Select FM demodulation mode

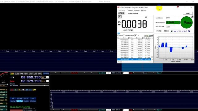tap(21, 74)
